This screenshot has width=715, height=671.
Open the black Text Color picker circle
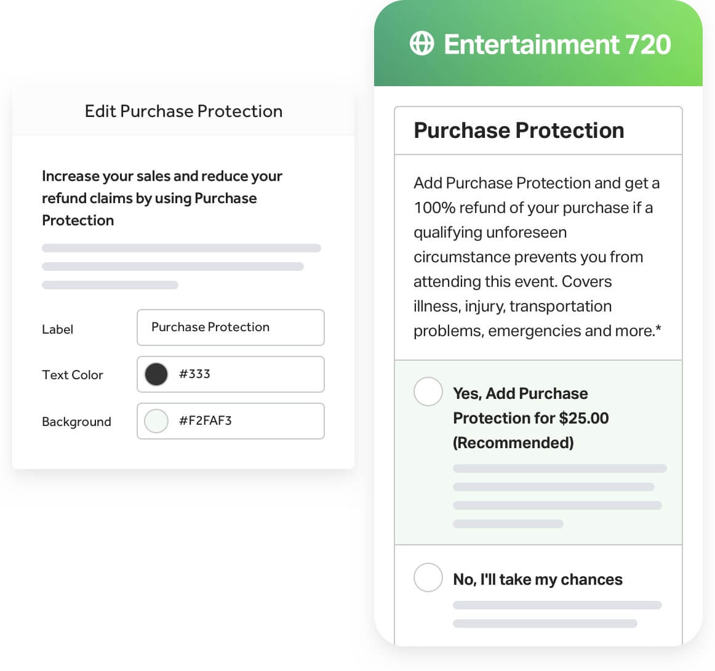[156, 374]
